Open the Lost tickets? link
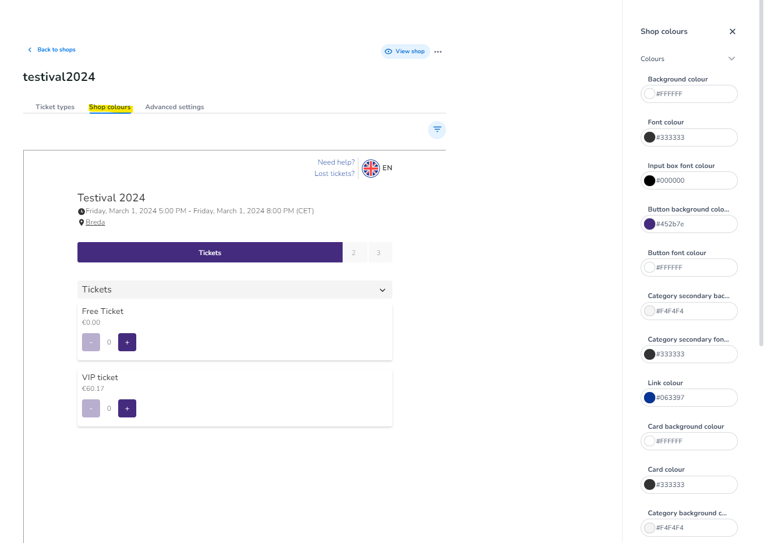 point(334,174)
